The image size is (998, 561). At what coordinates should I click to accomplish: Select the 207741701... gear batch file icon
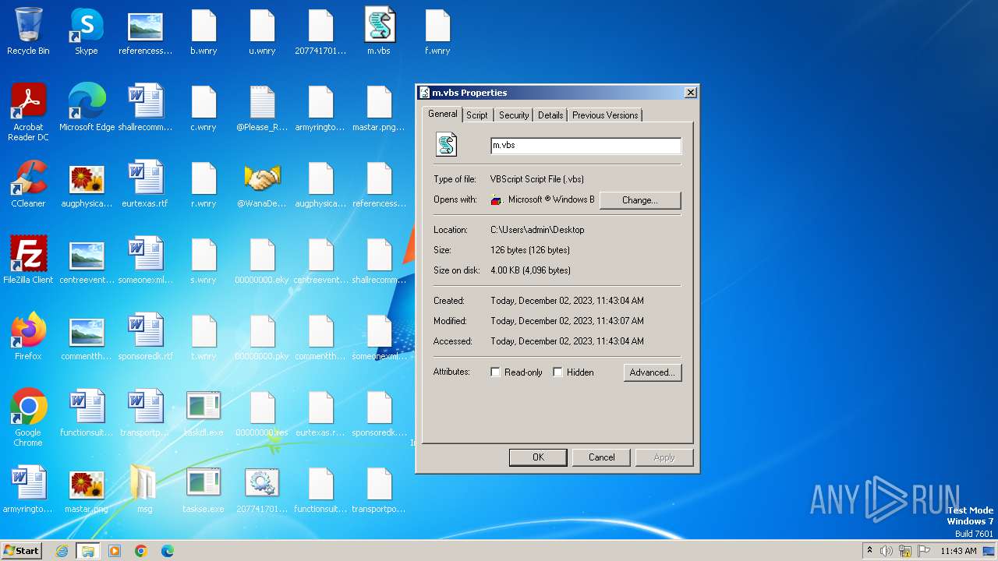point(262,489)
